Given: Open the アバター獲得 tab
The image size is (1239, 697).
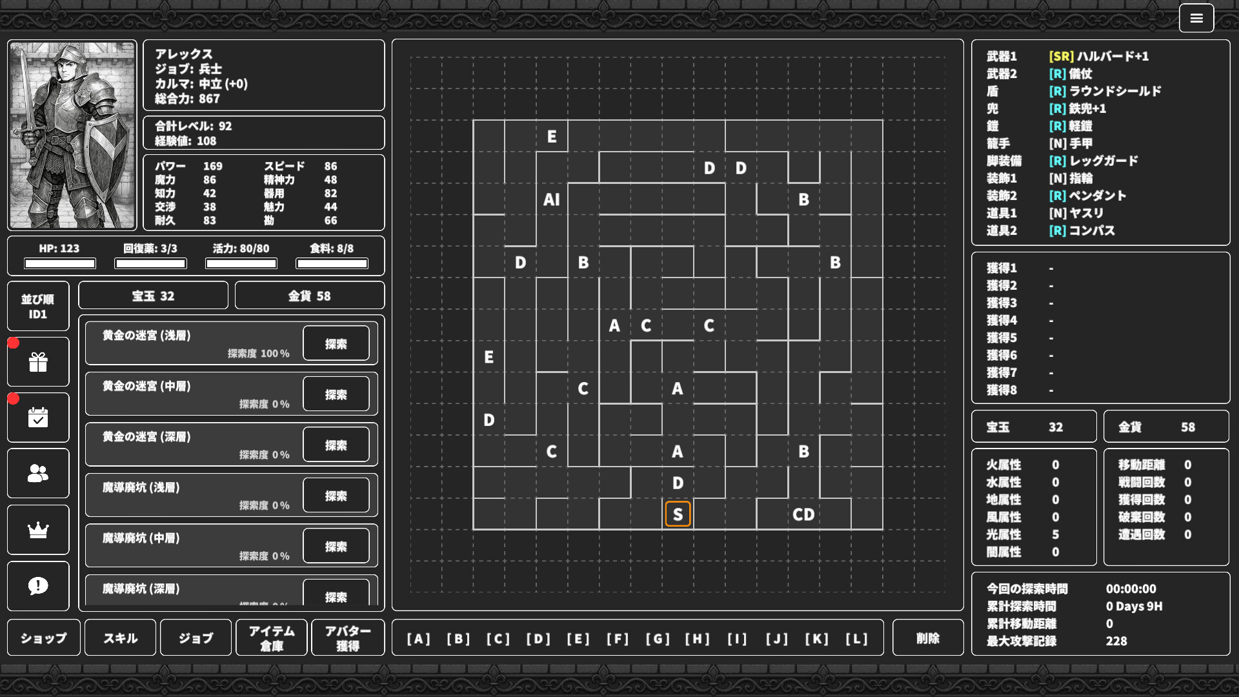Looking at the screenshot, I should [348, 638].
